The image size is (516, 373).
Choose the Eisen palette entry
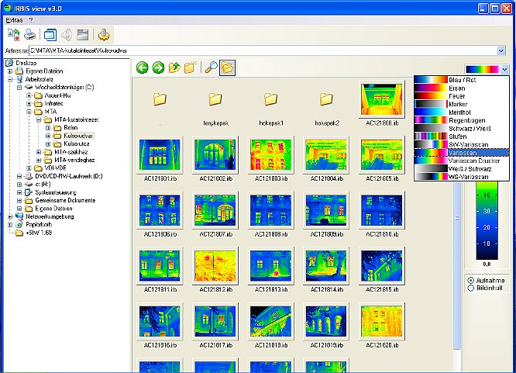coord(461,88)
